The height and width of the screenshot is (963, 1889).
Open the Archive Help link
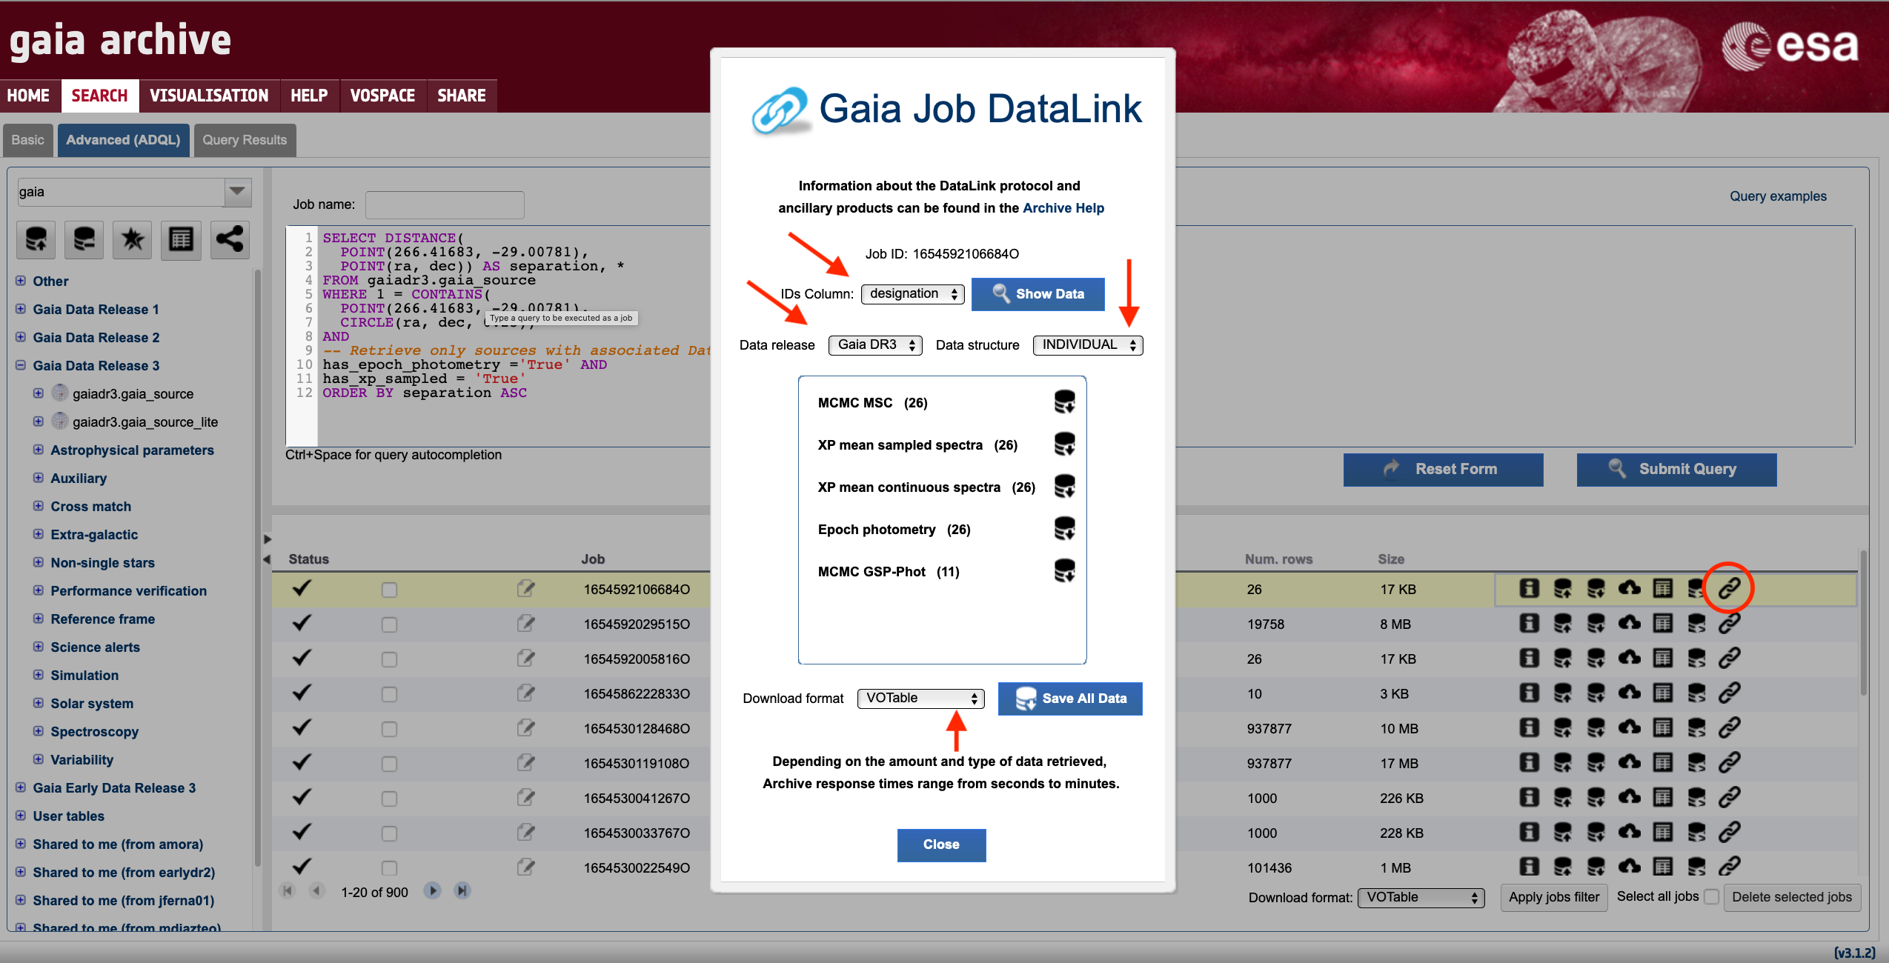tap(1063, 208)
